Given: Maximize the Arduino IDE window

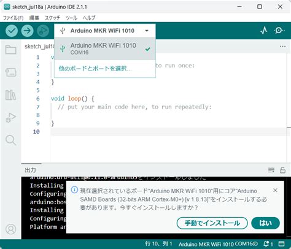Looking at the screenshot, I should (260, 7).
